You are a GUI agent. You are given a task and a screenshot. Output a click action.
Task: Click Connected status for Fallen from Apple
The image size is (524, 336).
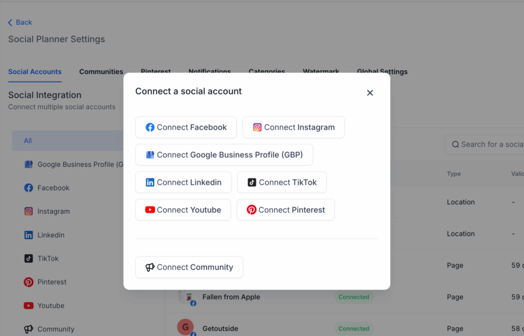tap(354, 297)
